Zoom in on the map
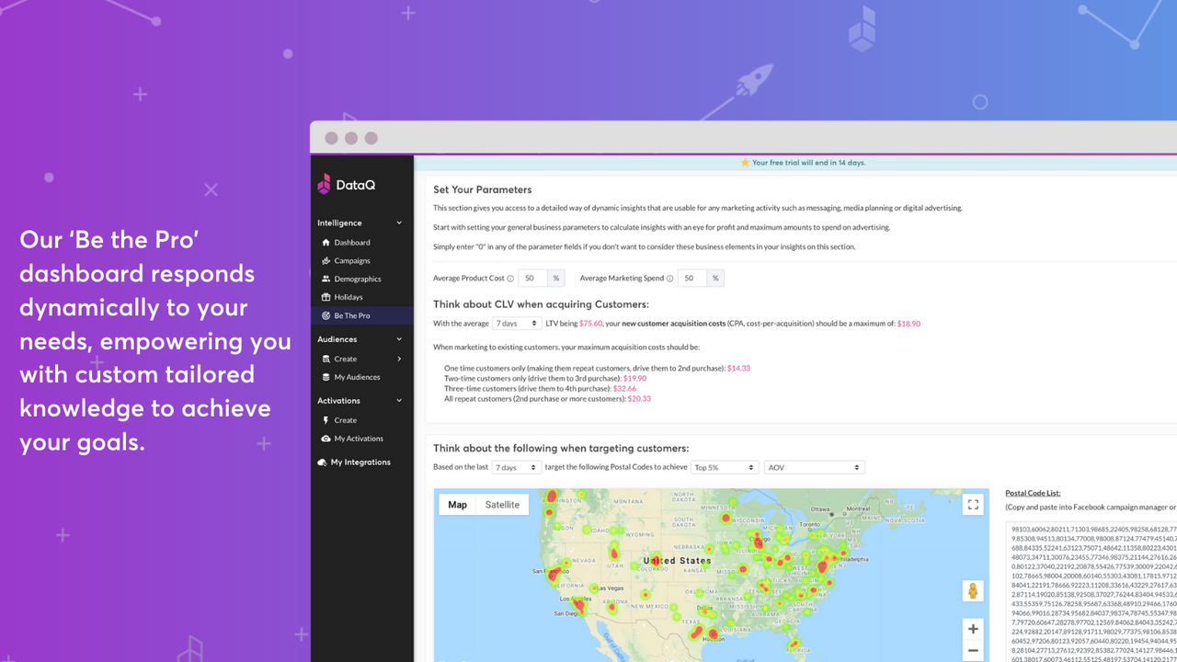 pyautogui.click(x=973, y=628)
